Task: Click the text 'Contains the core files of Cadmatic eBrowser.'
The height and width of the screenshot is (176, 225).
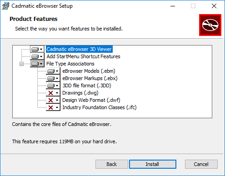Action: point(62,124)
